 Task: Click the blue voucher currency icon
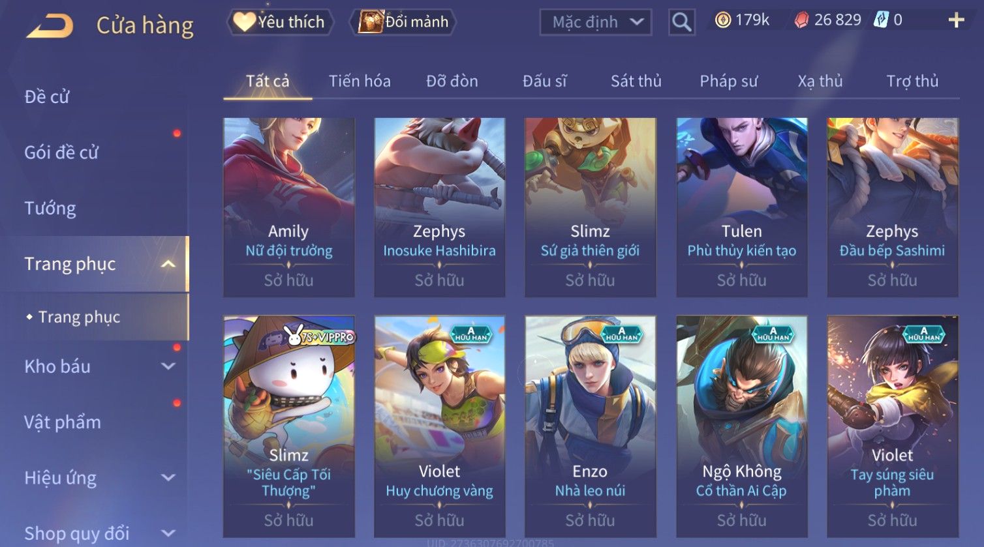point(881,20)
